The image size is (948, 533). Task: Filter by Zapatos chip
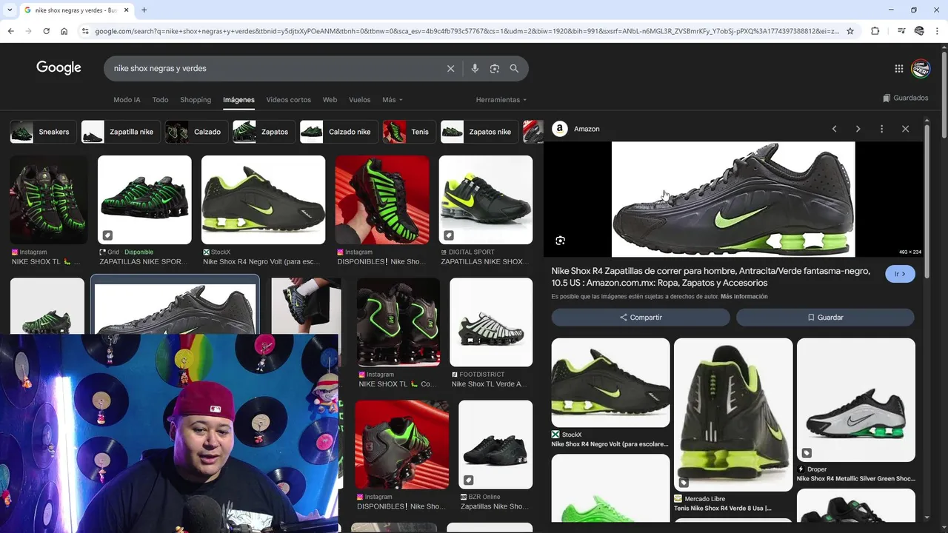pyautogui.click(x=264, y=132)
